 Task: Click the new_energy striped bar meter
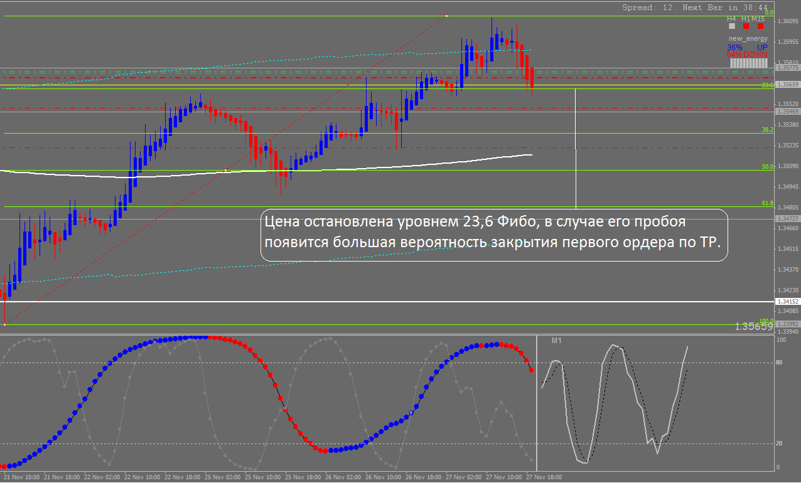coord(748,64)
